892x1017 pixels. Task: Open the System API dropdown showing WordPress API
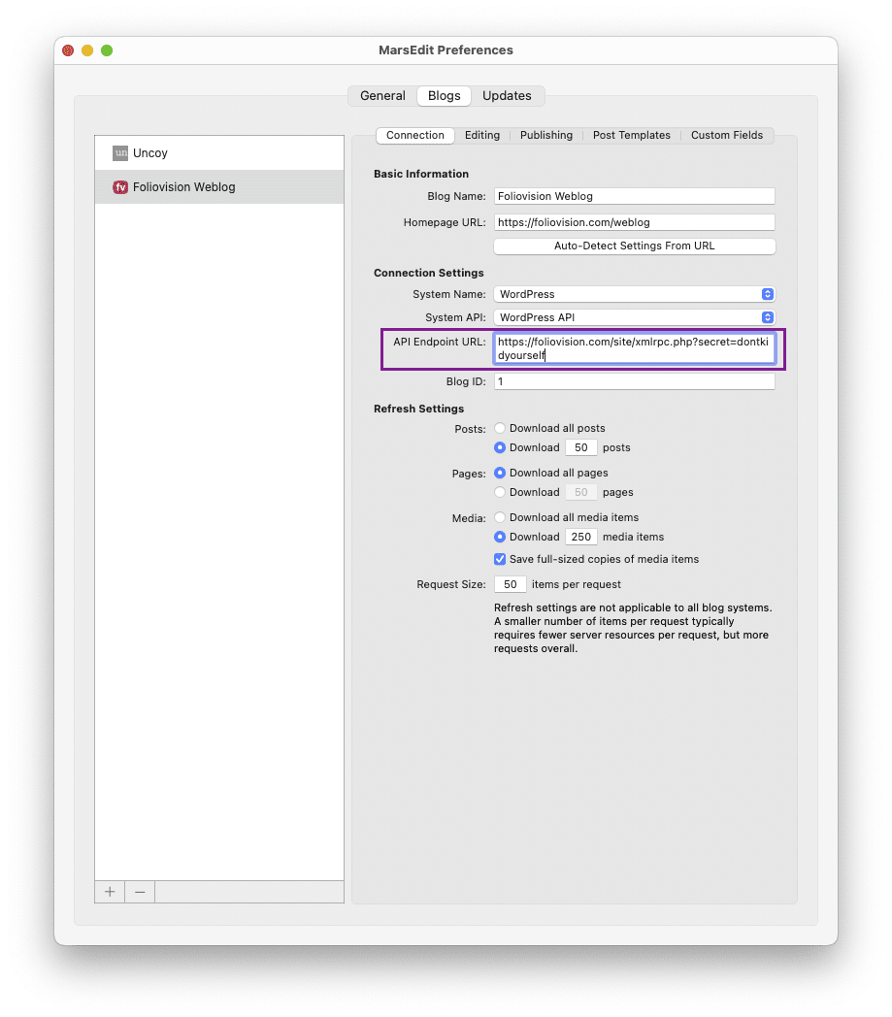point(635,318)
